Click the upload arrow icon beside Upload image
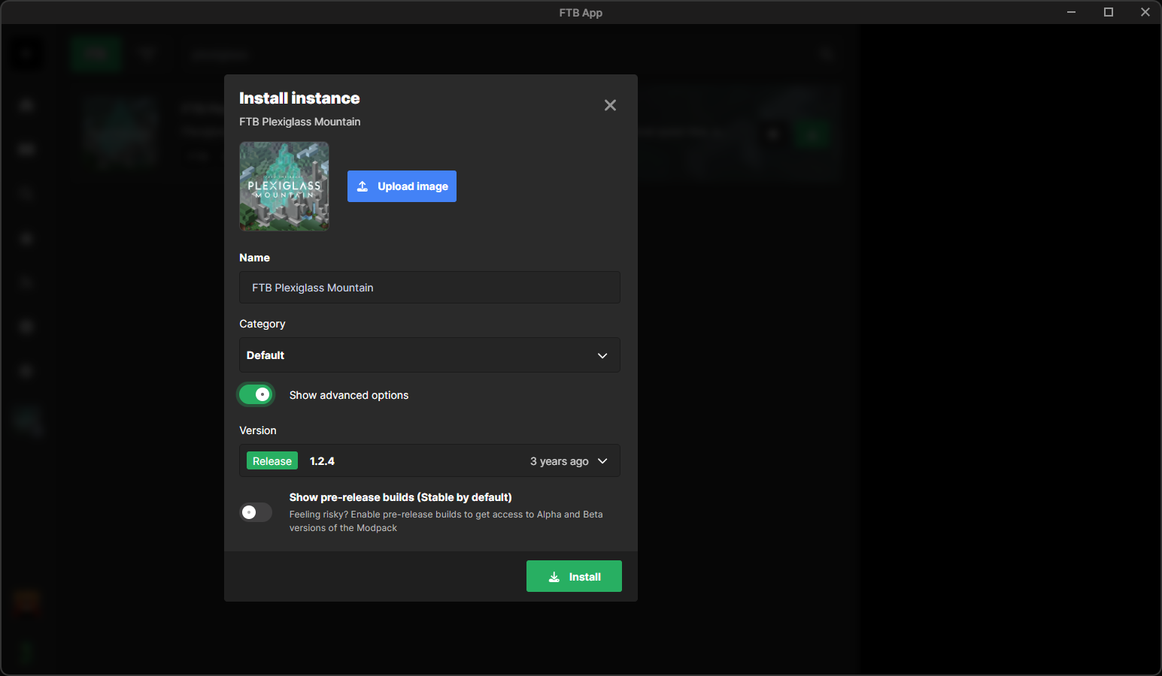This screenshot has height=676, width=1162. coord(363,186)
